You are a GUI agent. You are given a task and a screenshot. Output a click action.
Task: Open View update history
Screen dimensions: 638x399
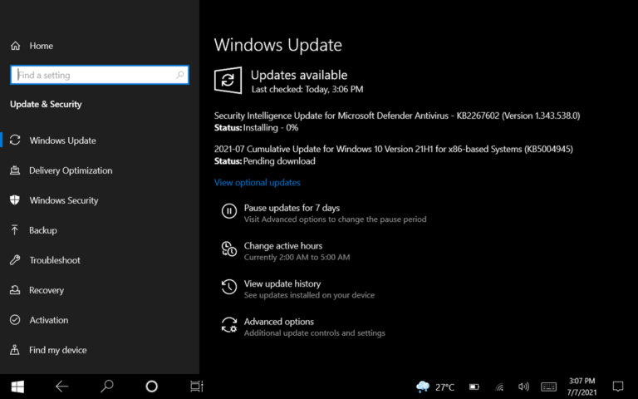(x=282, y=283)
